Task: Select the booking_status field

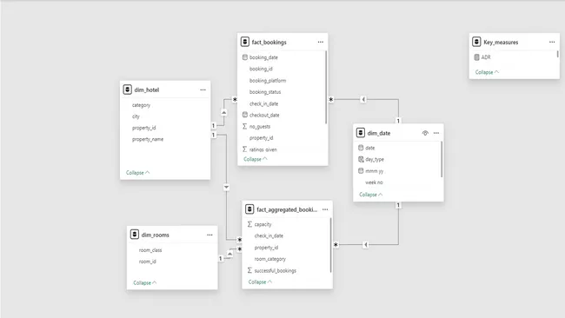Action: pyautogui.click(x=265, y=92)
